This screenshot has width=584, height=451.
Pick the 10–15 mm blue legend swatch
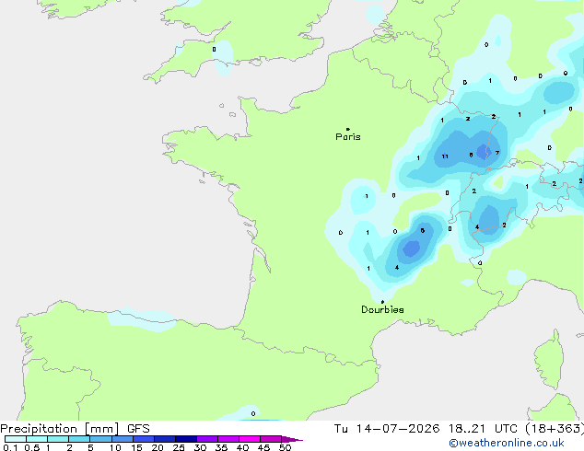123,439
